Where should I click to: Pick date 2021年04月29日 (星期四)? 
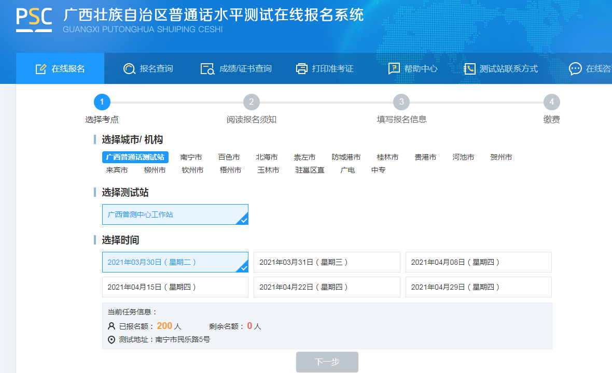point(479,287)
